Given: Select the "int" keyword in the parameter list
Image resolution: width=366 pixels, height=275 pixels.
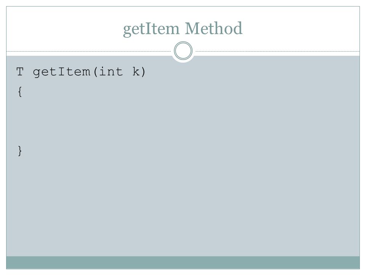Looking at the screenshot, I should (x=111, y=71).
